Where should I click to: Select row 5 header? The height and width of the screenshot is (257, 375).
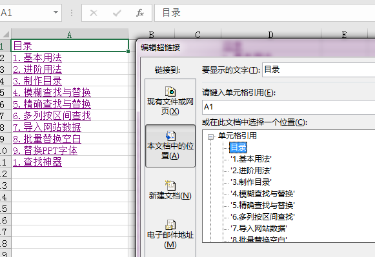point(5,93)
